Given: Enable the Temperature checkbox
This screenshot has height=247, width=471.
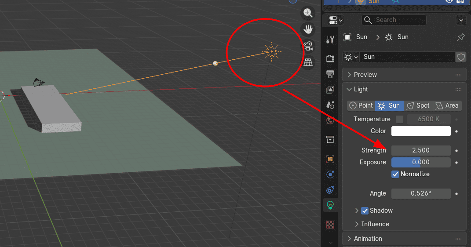Looking at the screenshot, I should [399, 119].
